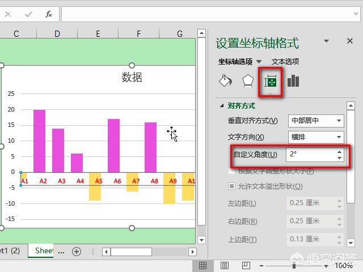Screen dimensions: 363x272
Task: Toggle the 允许文本溢出形状 checkbox
Action: coord(232,186)
